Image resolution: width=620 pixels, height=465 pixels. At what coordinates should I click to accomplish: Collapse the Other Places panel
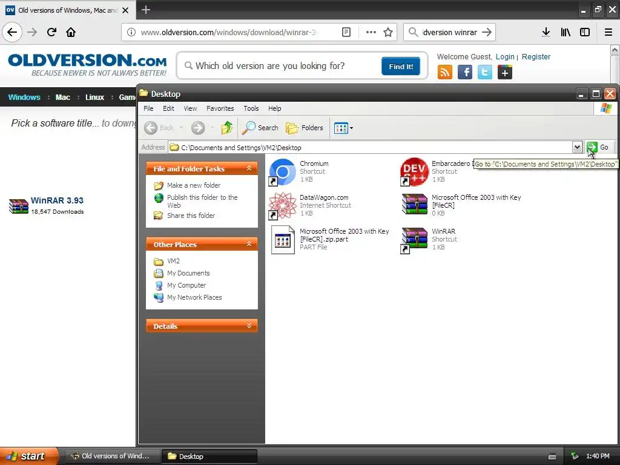[x=249, y=244]
